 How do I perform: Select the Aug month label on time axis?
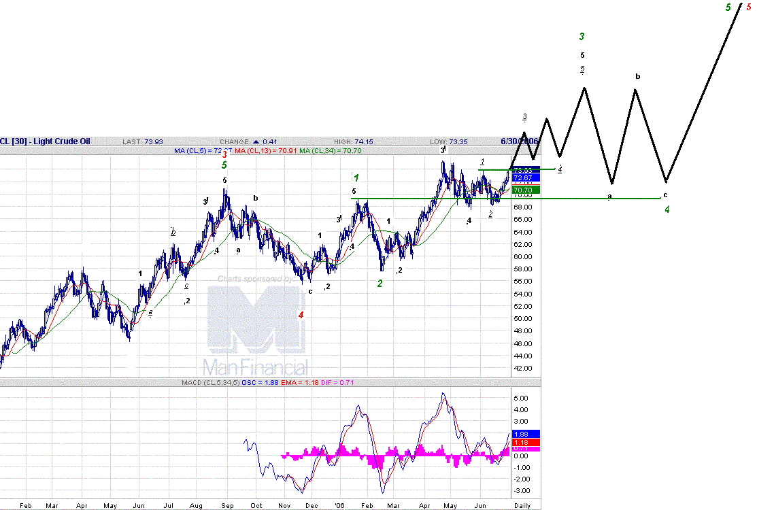(196, 506)
